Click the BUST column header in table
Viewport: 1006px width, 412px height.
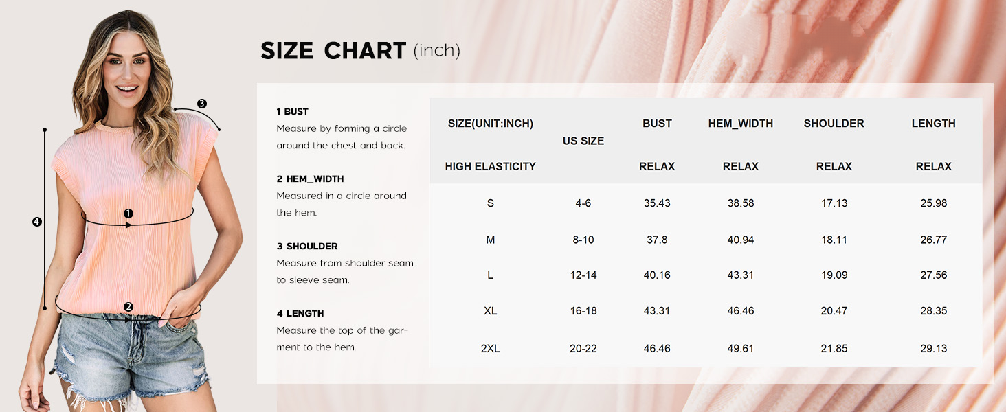tap(657, 124)
